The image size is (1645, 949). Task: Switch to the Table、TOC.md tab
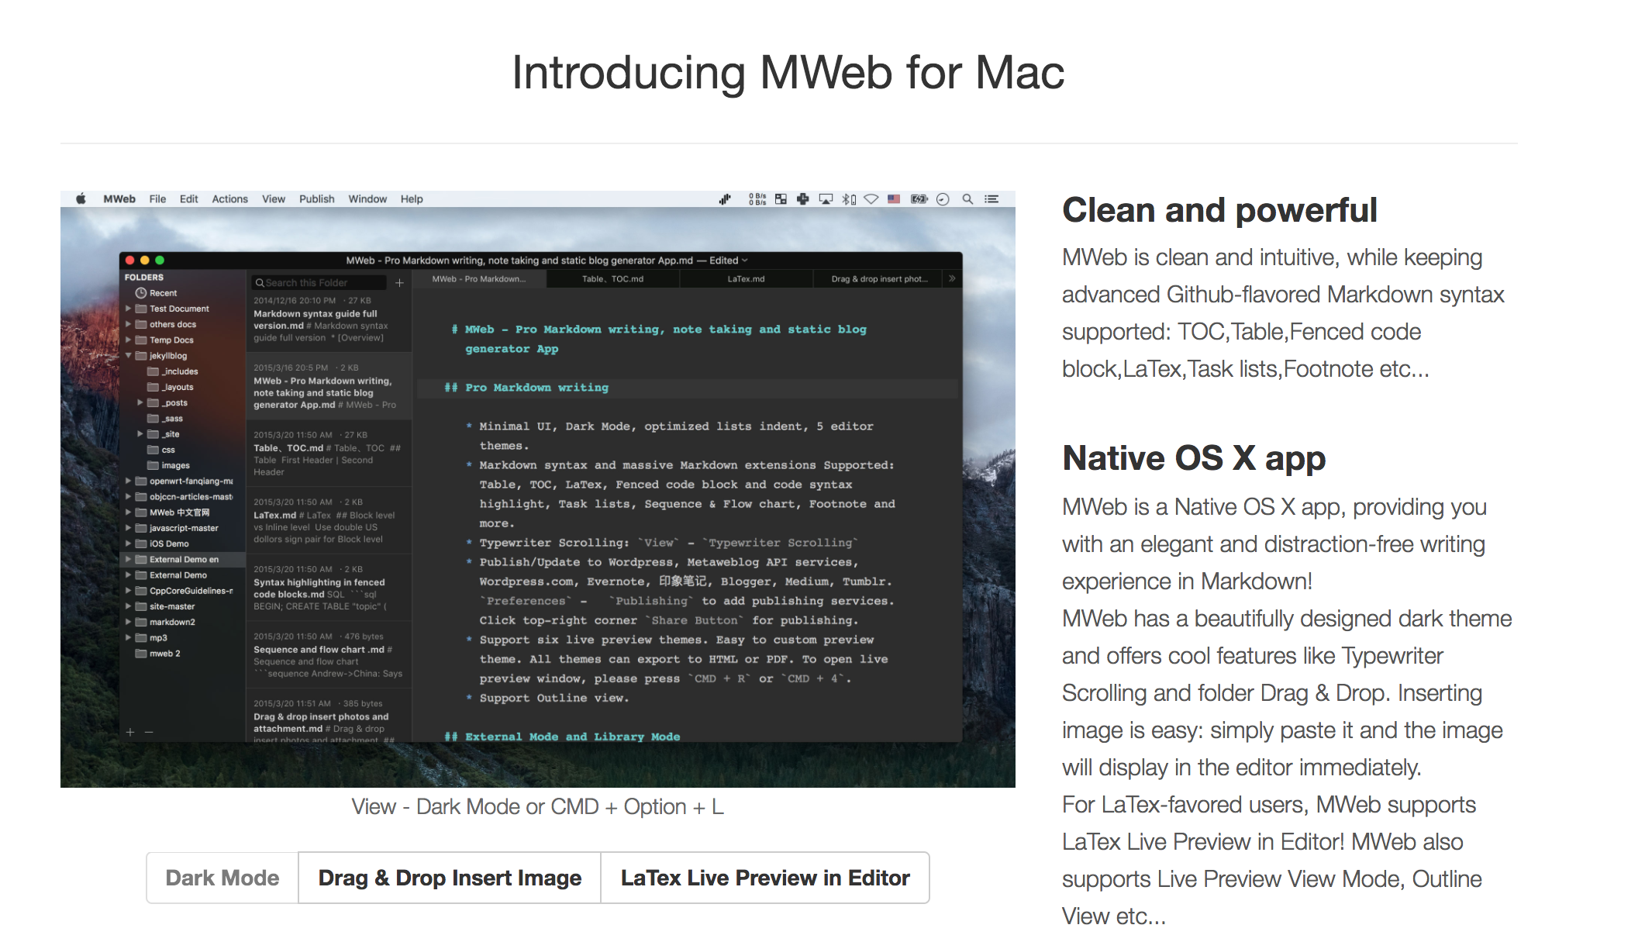[x=613, y=279]
